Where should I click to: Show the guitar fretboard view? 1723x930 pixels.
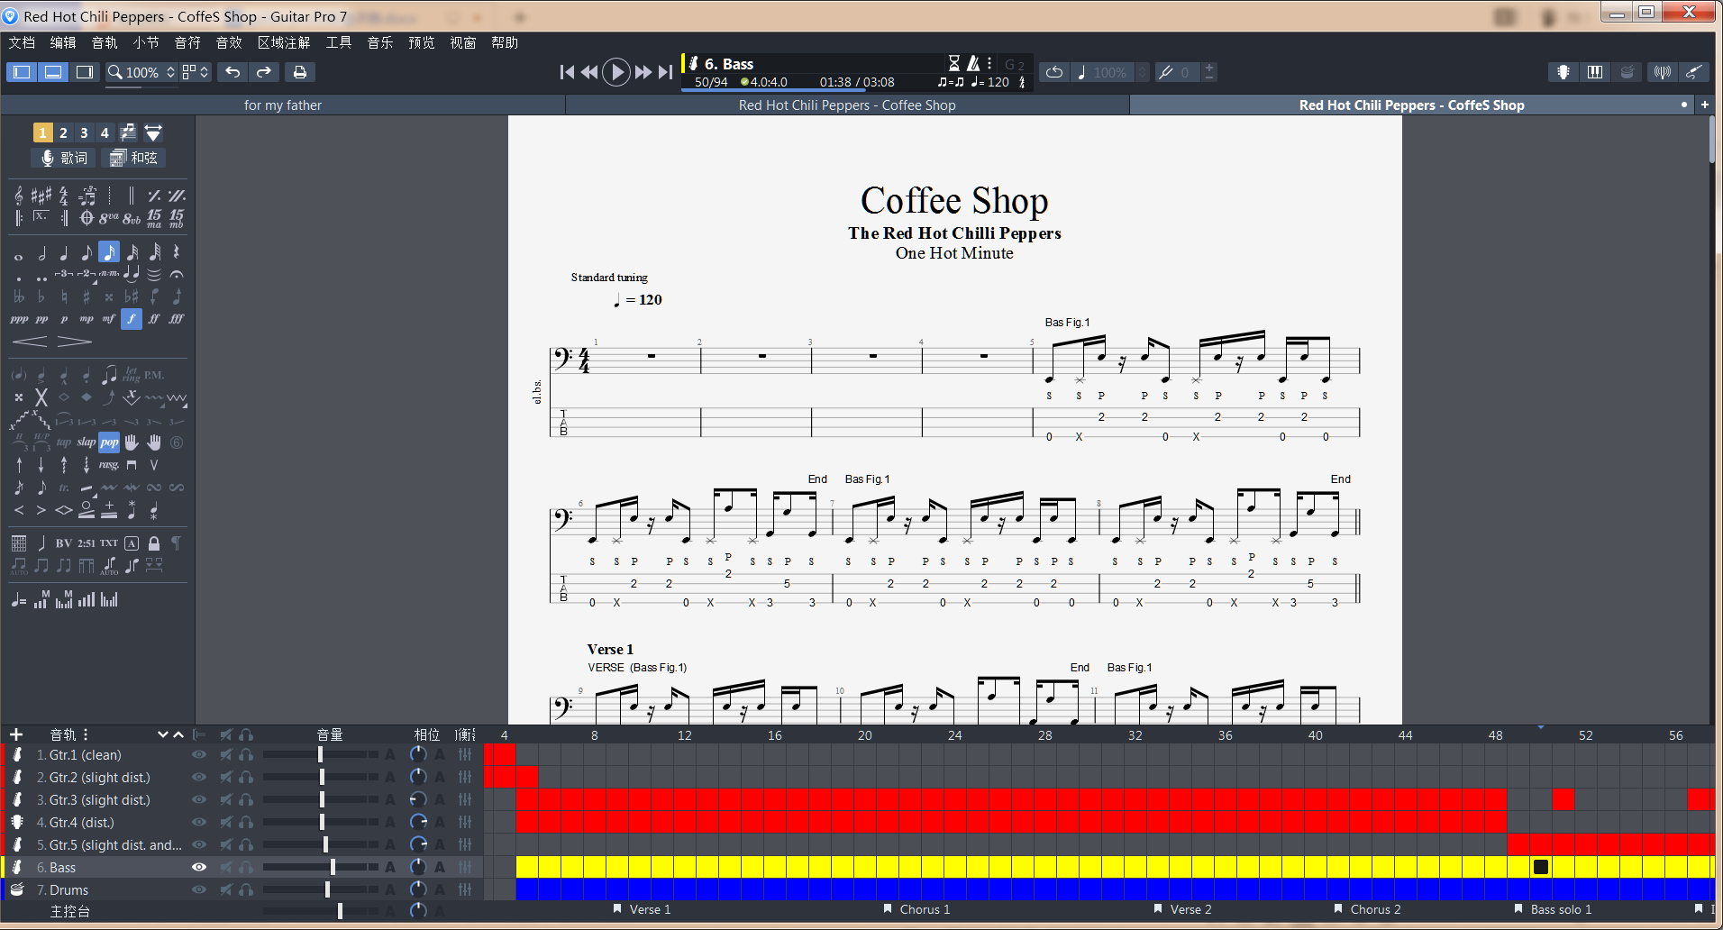1563,72
